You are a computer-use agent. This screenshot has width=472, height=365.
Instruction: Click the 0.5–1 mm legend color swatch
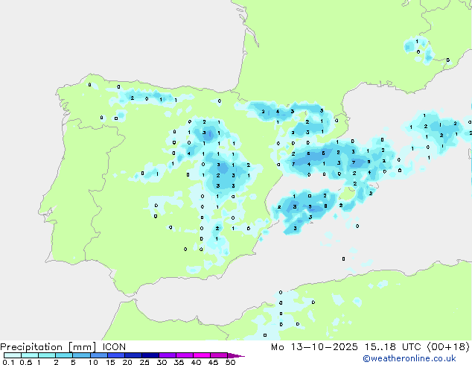[30, 355]
